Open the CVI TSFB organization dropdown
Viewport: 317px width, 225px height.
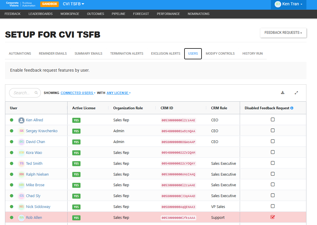coord(73,4)
